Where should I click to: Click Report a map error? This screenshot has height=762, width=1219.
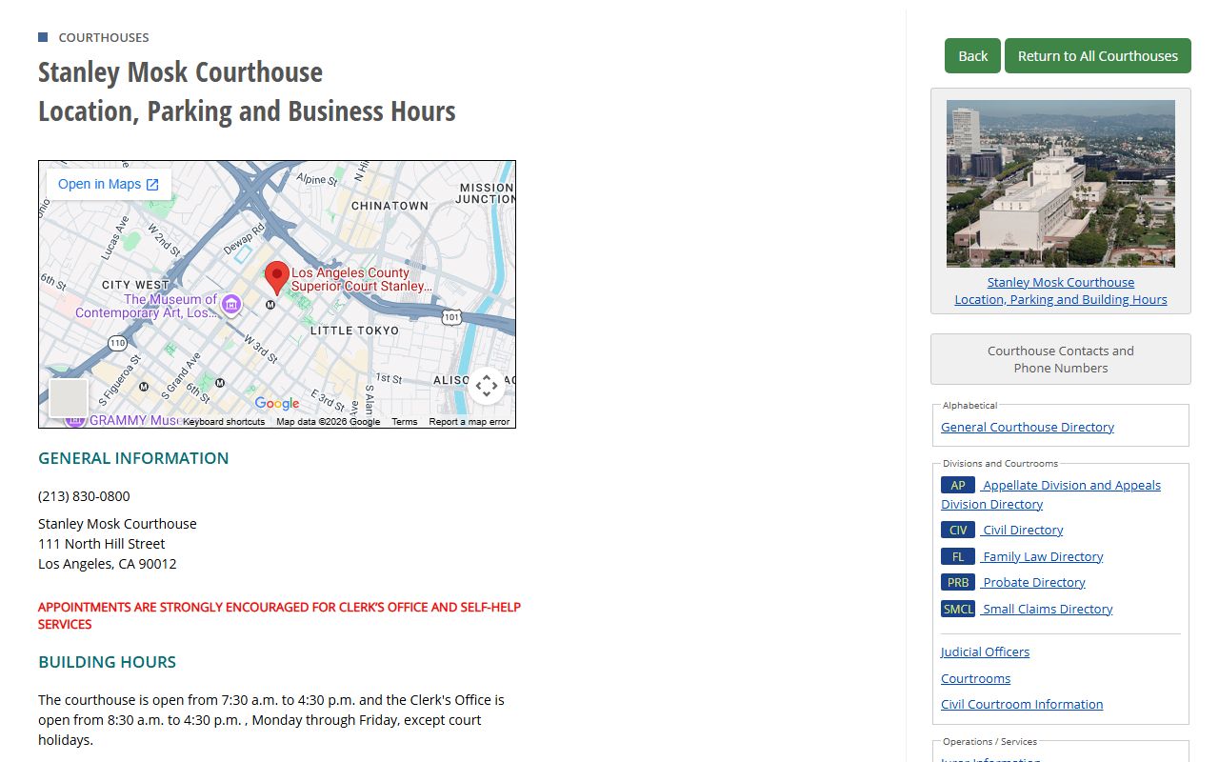[x=470, y=422]
